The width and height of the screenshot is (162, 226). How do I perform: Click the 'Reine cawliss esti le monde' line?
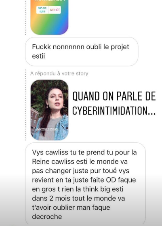pyautogui.click(x=80, y=161)
